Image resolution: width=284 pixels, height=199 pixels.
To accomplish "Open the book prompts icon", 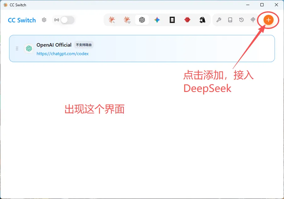I will tap(230, 20).
